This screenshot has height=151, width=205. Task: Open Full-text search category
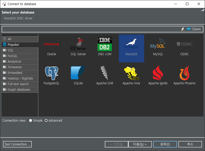pos(20,84)
